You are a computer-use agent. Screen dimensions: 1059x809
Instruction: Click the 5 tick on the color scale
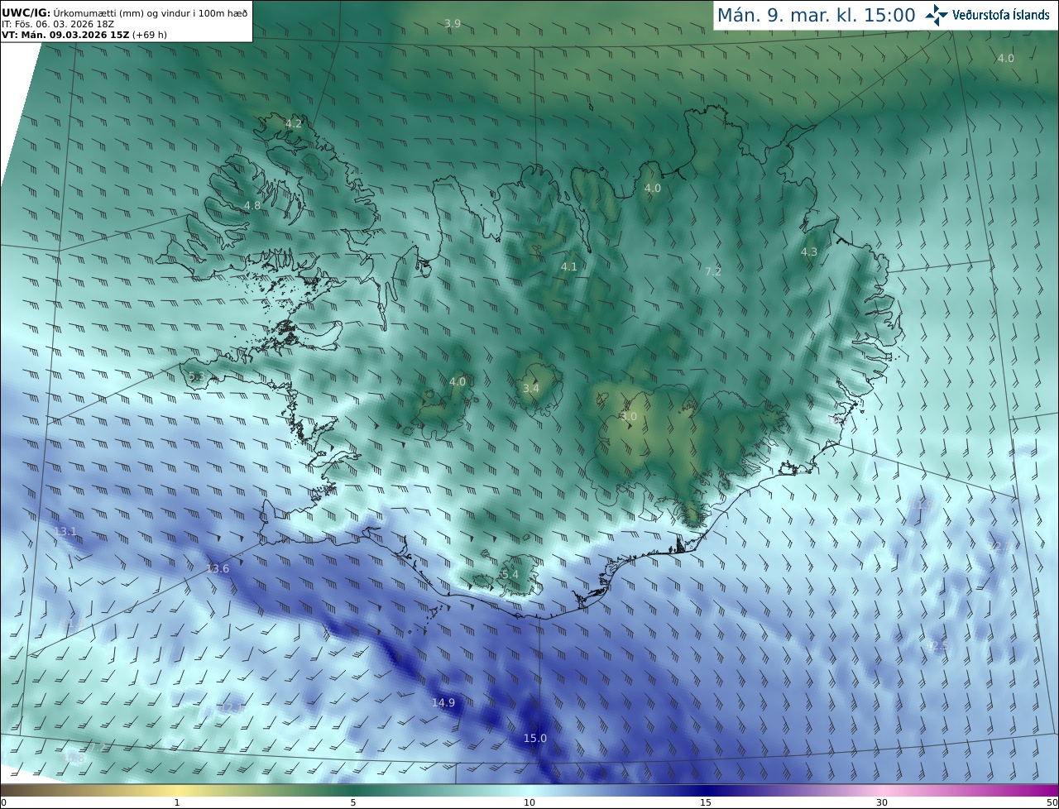click(353, 802)
